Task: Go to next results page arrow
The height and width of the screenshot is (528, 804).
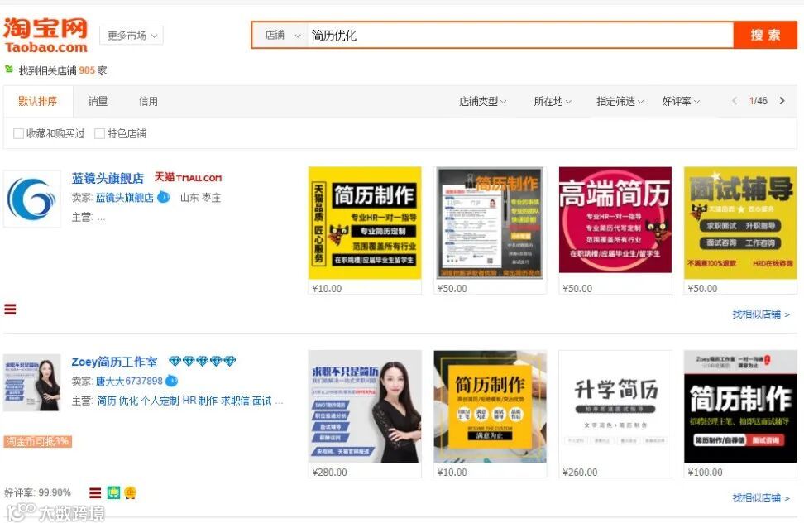Action: tap(782, 101)
